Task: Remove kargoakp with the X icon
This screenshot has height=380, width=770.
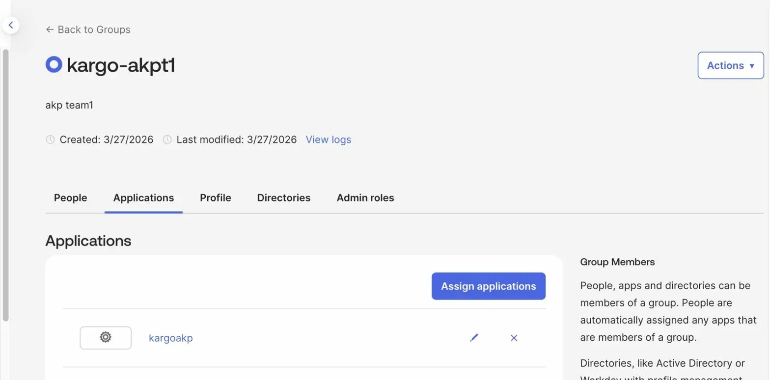Action: pyautogui.click(x=514, y=338)
